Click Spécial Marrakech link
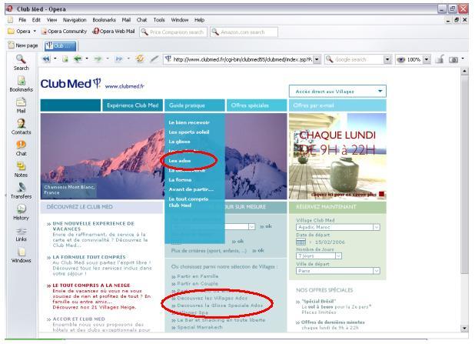The height and width of the screenshot is (344, 475). tap(200, 327)
